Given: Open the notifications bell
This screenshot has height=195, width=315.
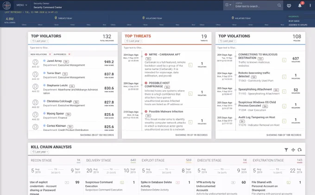Looking at the screenshot, I should pos(300,6).
